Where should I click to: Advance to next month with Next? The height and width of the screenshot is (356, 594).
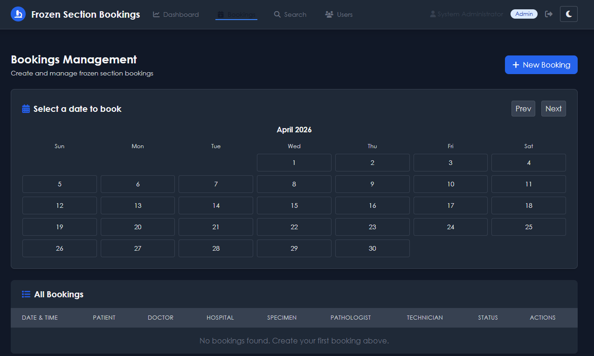[553, 109]
